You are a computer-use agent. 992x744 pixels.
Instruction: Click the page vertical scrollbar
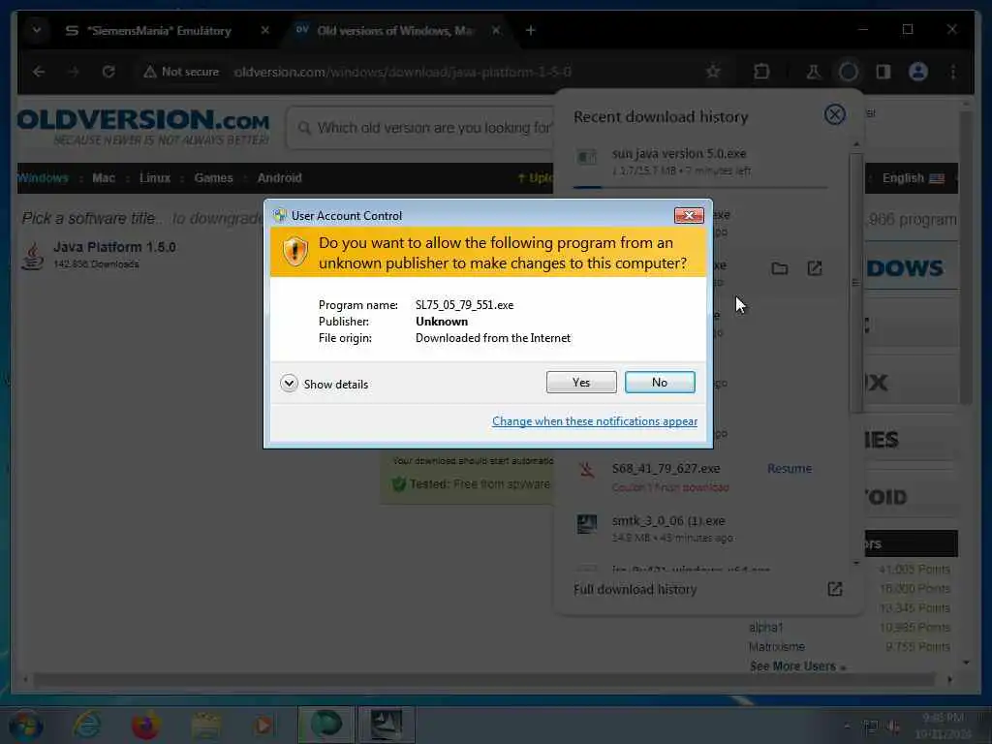(x=966, y=258)
